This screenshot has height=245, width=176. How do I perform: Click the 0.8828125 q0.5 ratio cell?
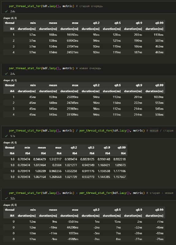coord(87,159)
